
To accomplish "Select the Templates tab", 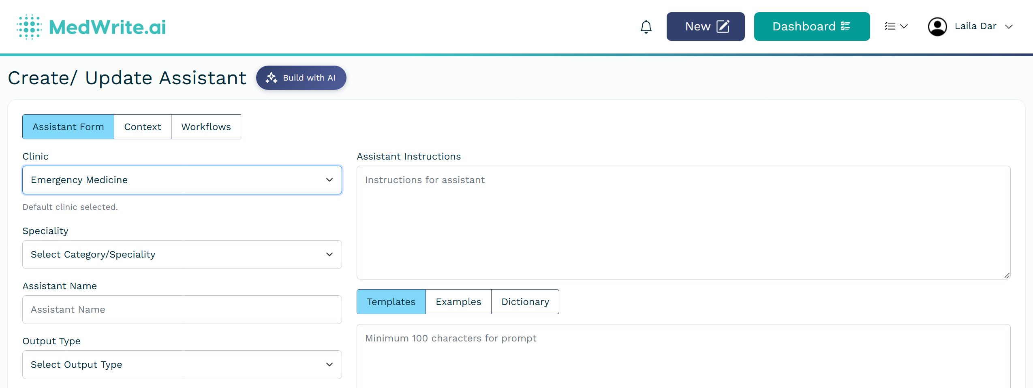I will tap(391, 302).
